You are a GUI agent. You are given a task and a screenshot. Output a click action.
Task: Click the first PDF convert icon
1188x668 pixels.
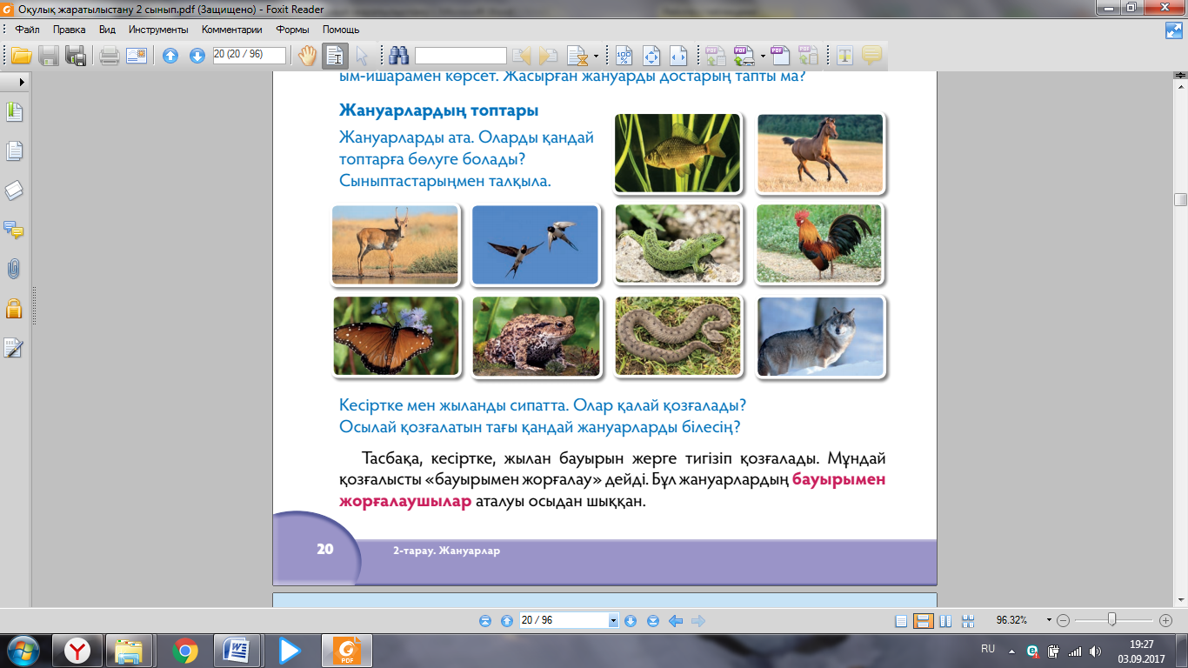[x=716, y=56]
